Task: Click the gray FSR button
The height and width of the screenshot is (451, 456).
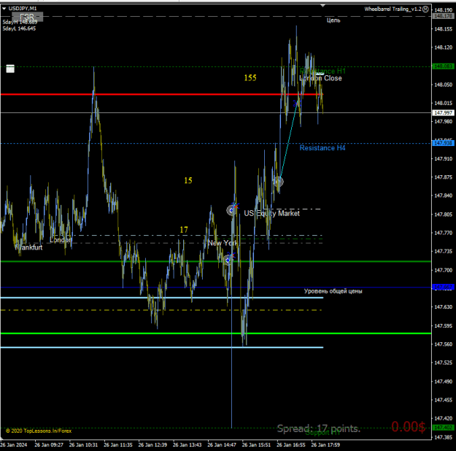Action: pyautogui.click(x=28, y=17)
